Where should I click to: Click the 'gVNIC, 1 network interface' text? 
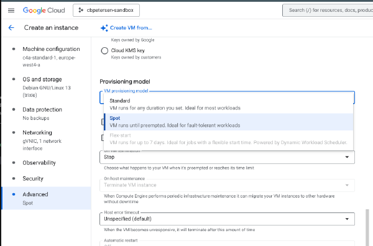(42, 145)
